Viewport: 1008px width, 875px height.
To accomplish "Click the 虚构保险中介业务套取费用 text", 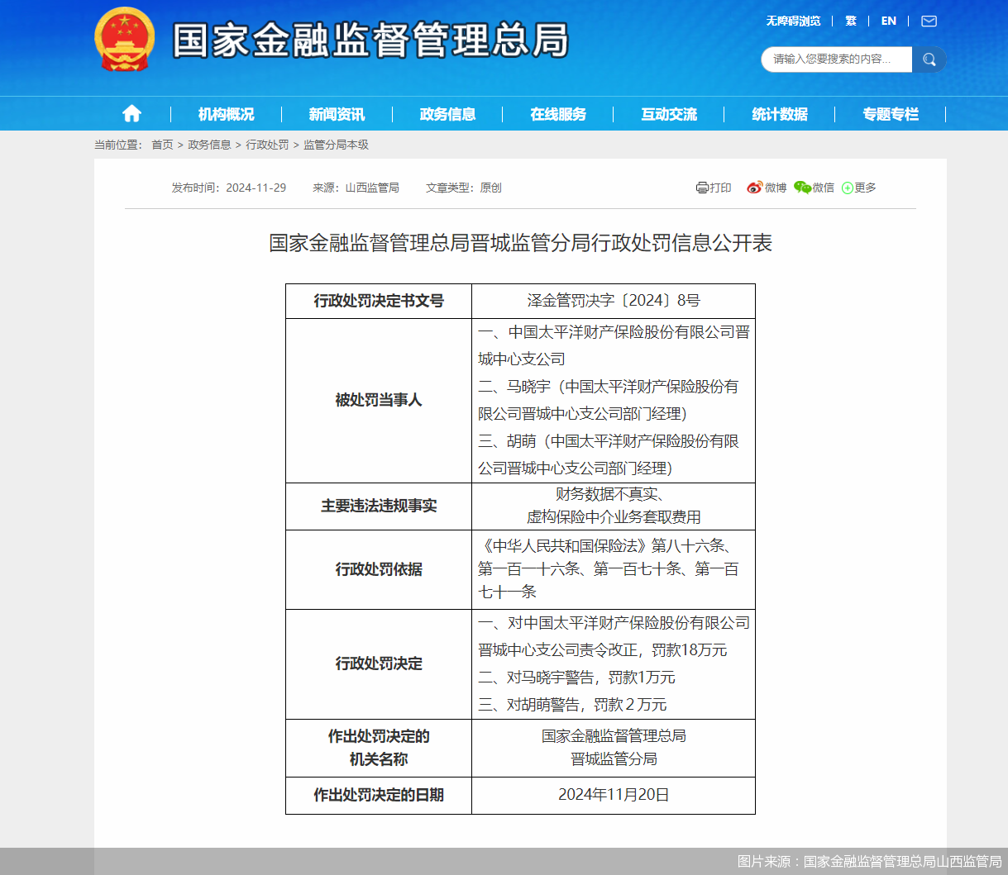I will (x=614, y=517).
